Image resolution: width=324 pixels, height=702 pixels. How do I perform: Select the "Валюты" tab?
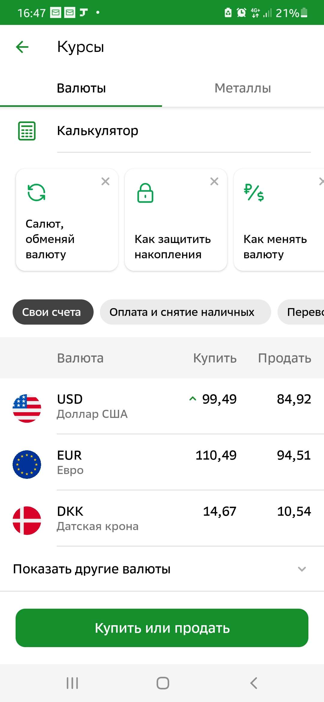pos(81,88)
